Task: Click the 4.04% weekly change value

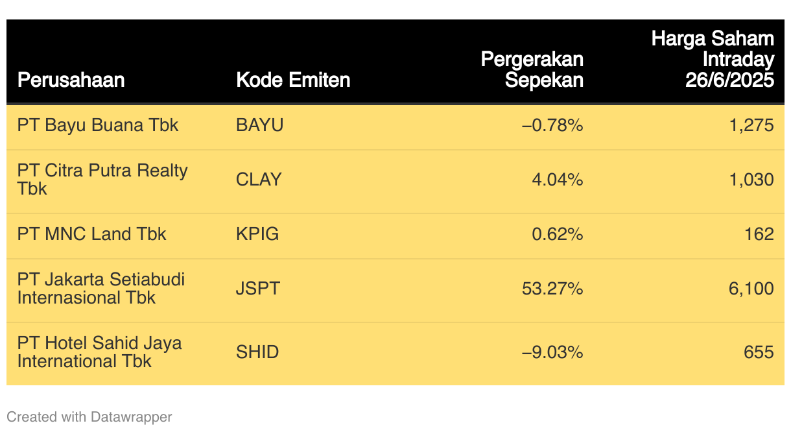Action: coord(557,180)
